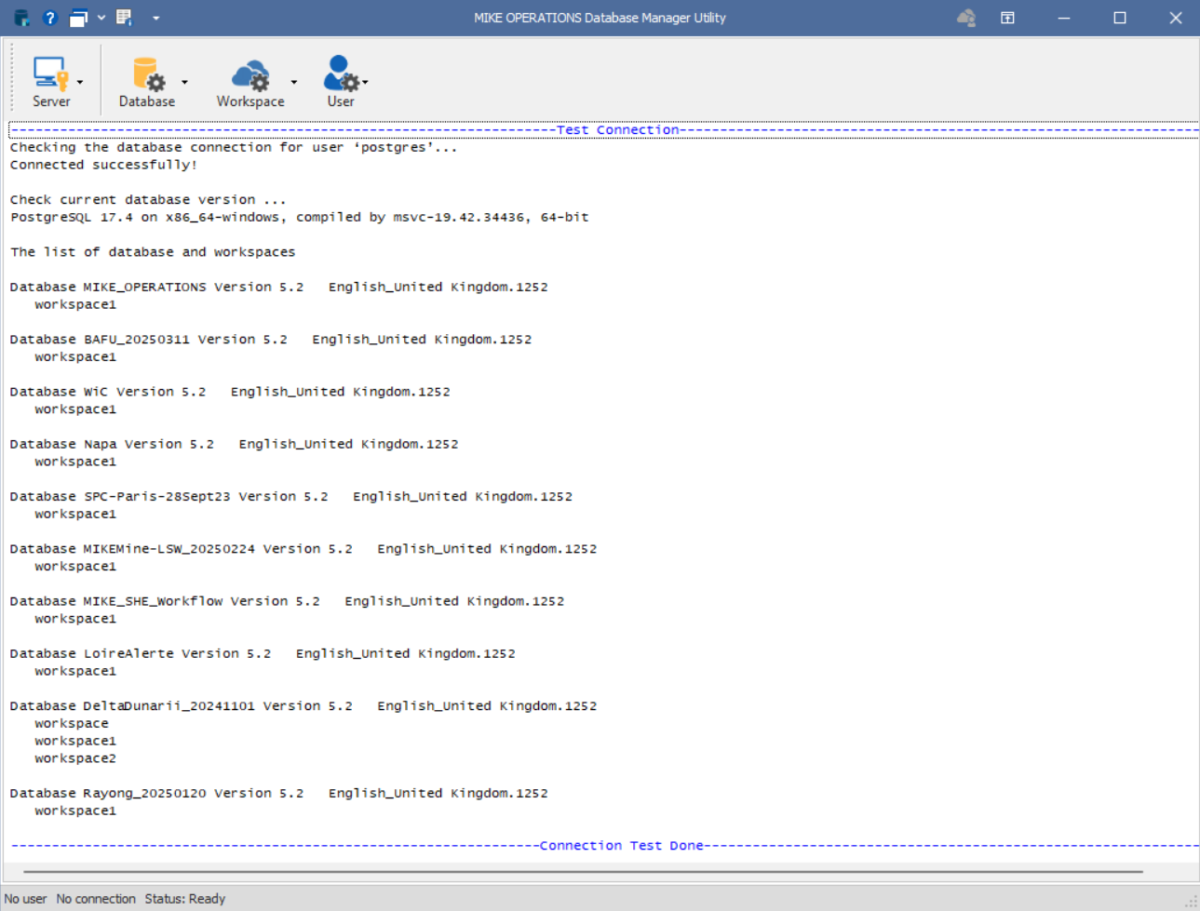
Task: Click 'Database SPC-Paris-28Sept23' line
Action: tap(291, 496)
